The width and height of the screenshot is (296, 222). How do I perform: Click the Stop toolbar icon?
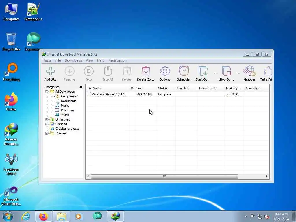click(x=88, y=71)
